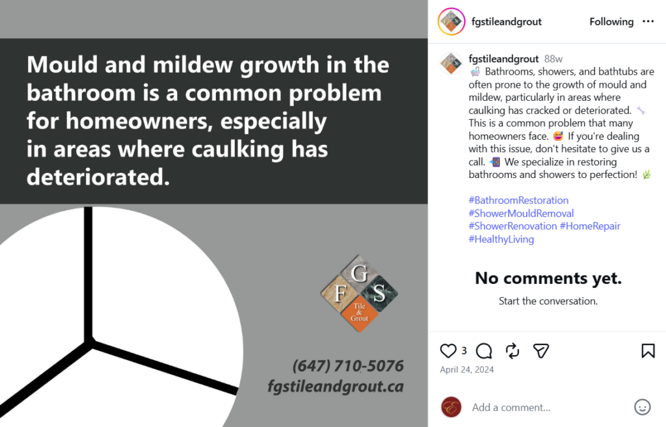The image size is (666, 427).
Task: Save post with the bookmark icon
Action: pyautogui.click(x=648, y=351)
